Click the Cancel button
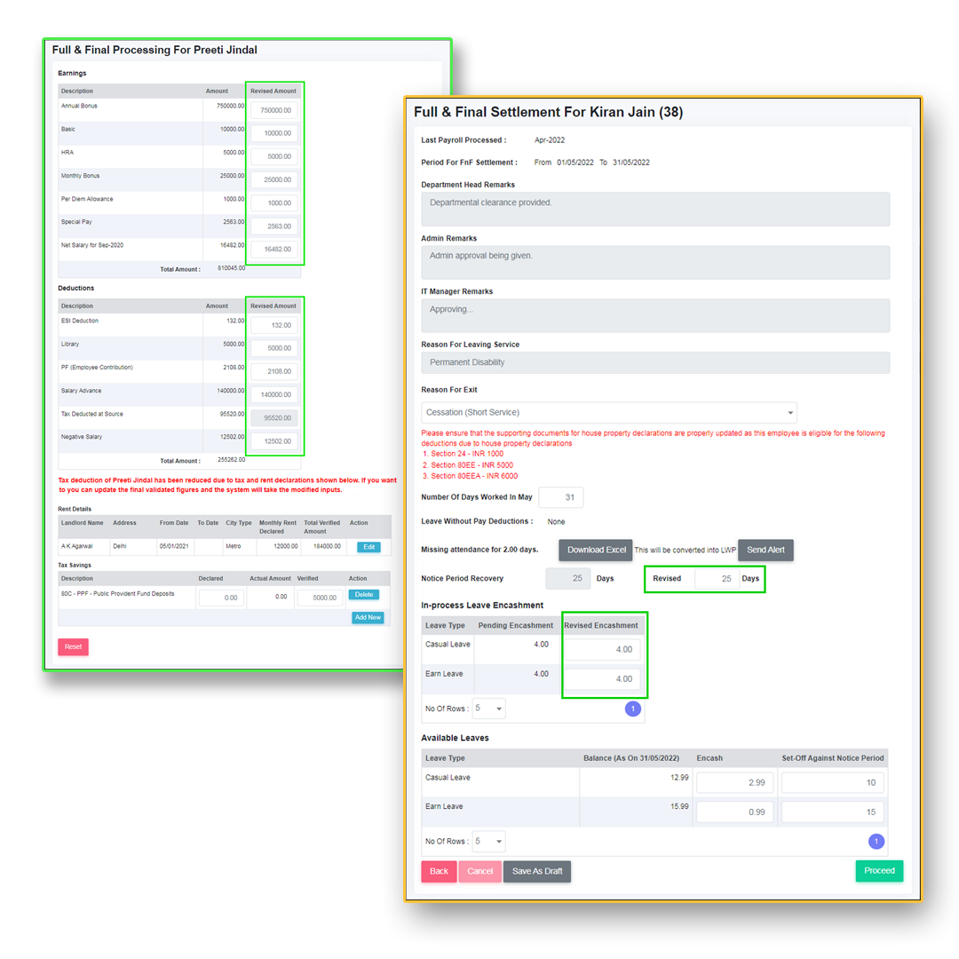The width and height of the screenshot is (959, 959). [x=479, y=871]
